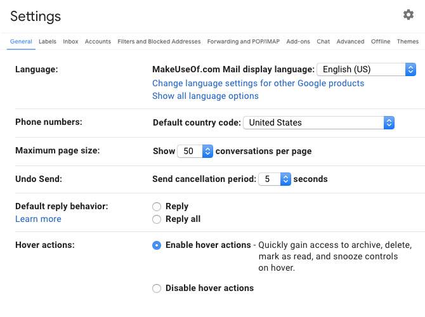Image resolution: width=425 pixels, height=317 pixels.
Task: Open Learn more link for reply behavior
Action: tap(38, 219)
